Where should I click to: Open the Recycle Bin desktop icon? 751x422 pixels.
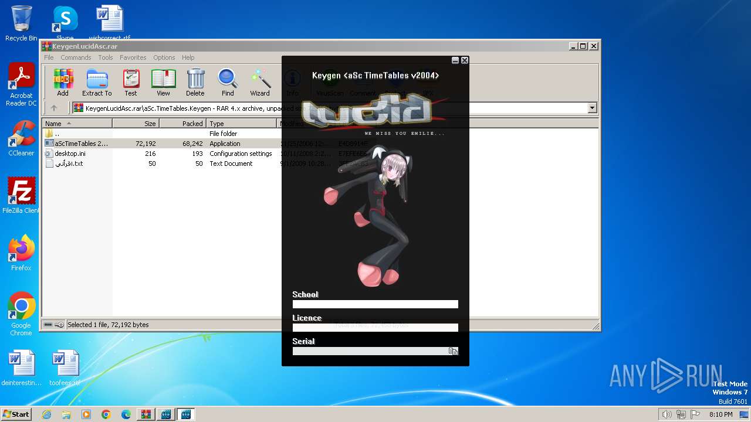[x=21, y=23]
